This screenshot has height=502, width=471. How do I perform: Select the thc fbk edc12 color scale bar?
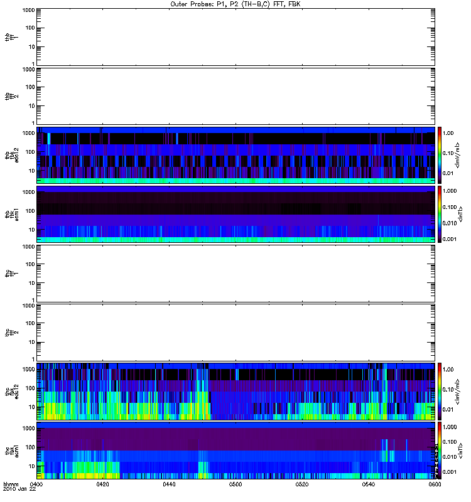[440, 391]
